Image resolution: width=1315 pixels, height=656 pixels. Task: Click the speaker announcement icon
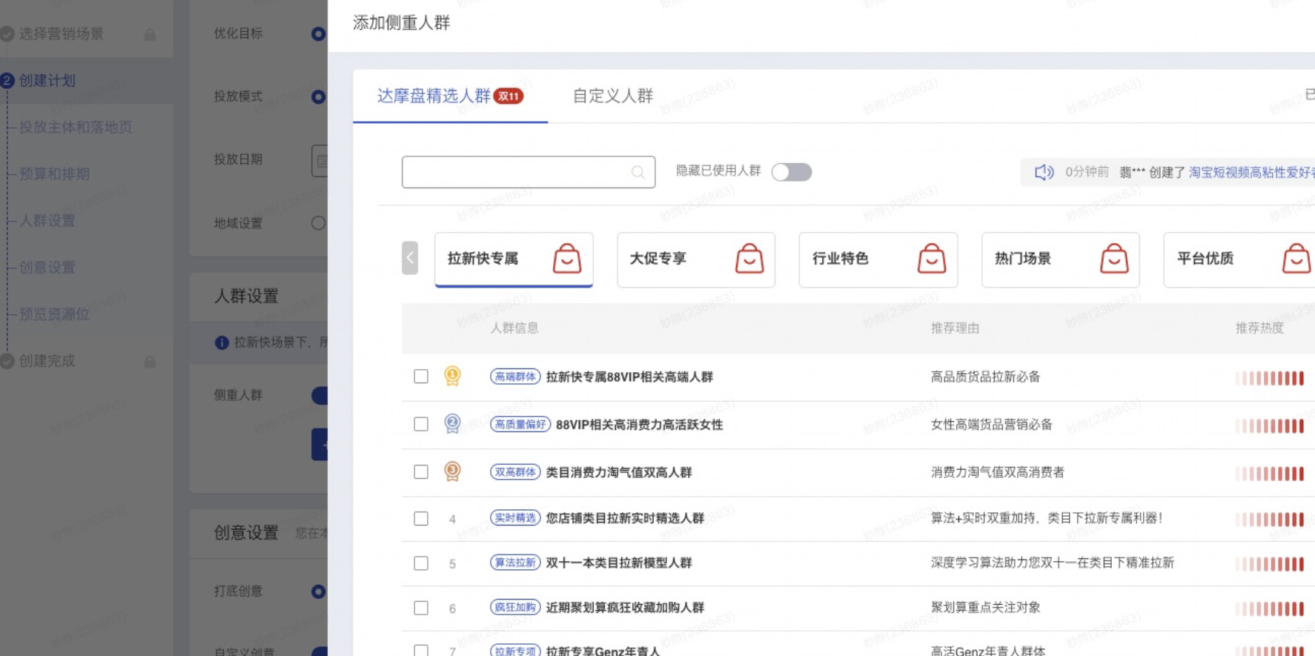(x=1044, y=173)
